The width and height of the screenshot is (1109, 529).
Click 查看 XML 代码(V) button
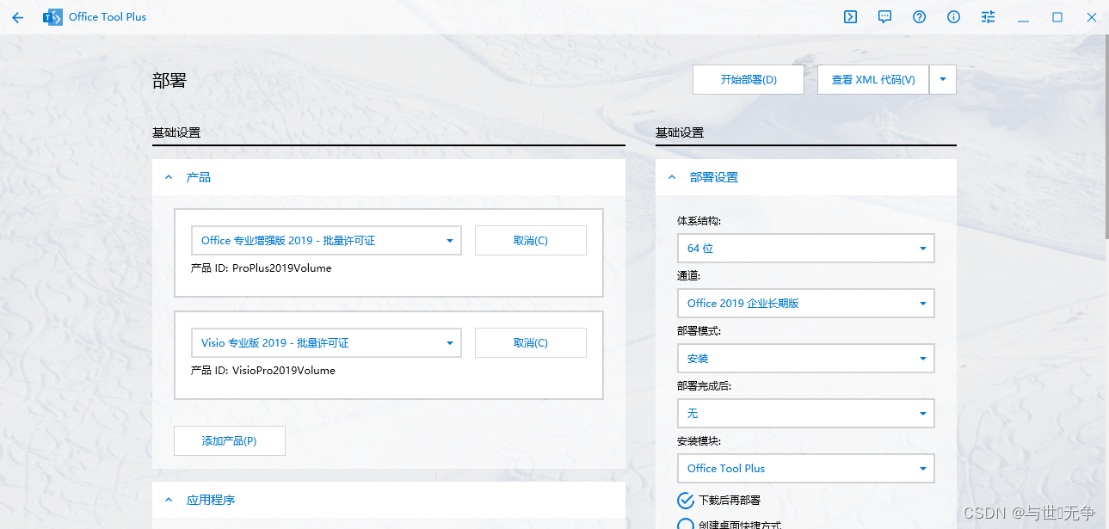coord(873,80)
